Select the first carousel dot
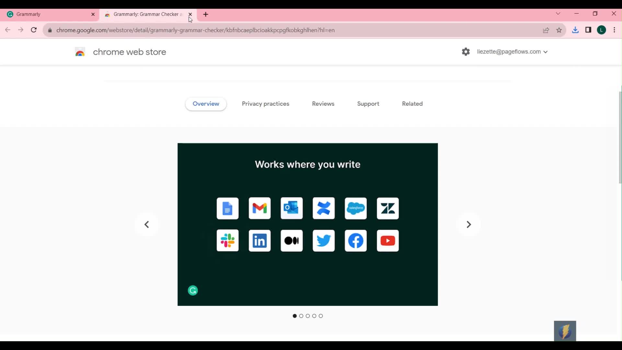The height and width of the screenshot is (350, 622). (295, 316)
